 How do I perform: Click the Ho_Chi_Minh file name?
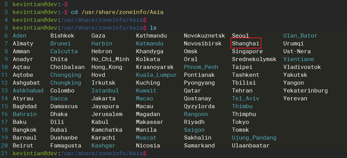110,59
